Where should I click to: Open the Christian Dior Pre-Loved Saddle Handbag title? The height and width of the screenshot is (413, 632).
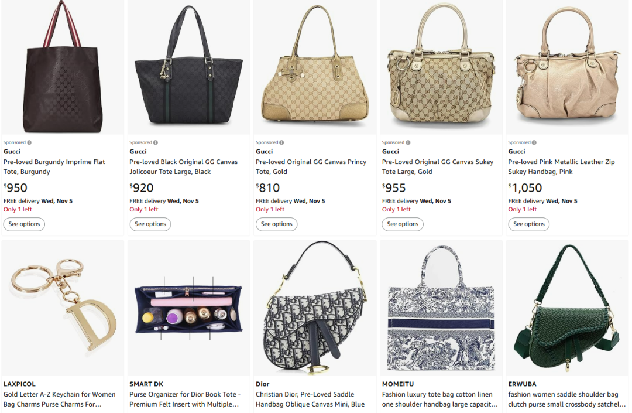310,399
